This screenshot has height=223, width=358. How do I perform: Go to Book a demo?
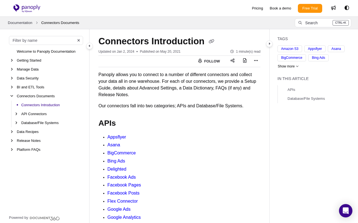tap(280, 8)
